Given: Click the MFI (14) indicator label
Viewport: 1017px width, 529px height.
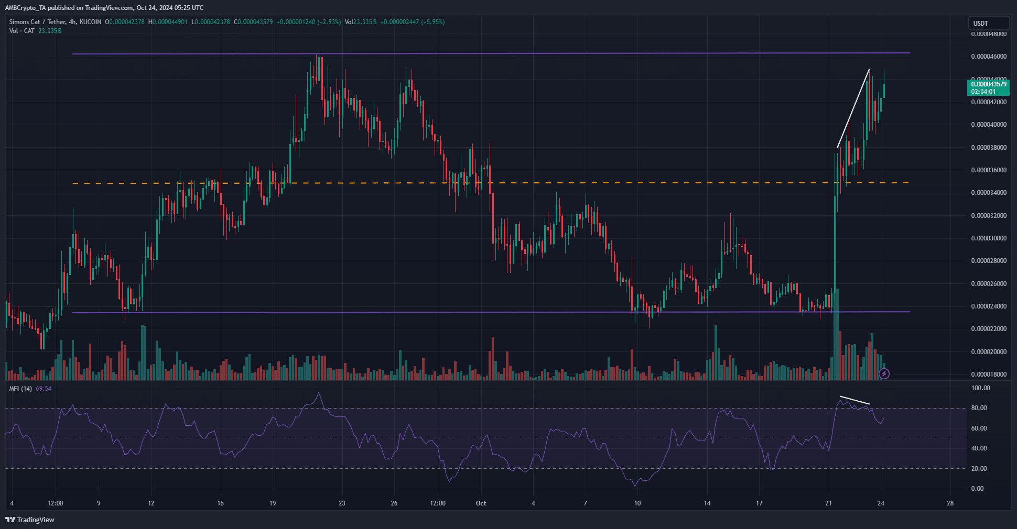Looking at the screenshot, I should point(20,389).
